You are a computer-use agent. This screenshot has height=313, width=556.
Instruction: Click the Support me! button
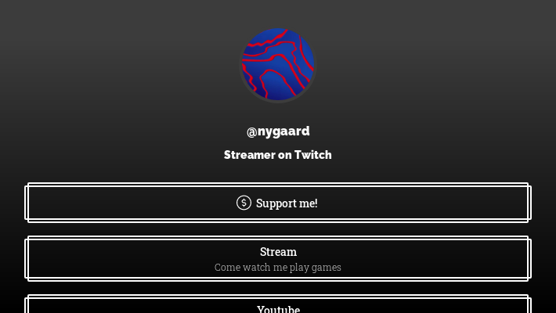[278, 203]
